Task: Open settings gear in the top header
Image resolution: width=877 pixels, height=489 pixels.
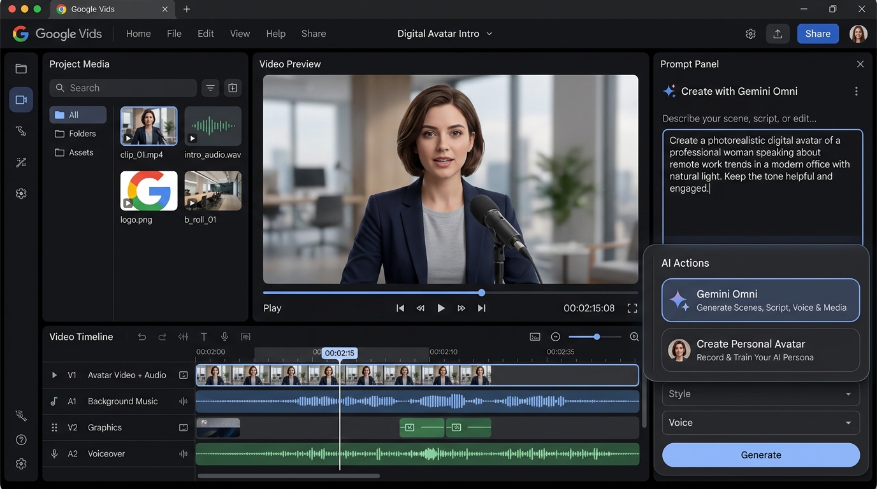Action: (x=751, y=34)
